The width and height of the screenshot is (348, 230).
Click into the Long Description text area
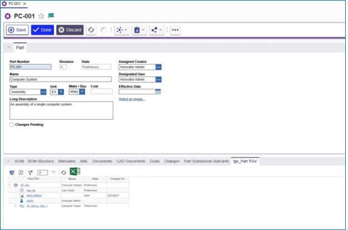61,110
